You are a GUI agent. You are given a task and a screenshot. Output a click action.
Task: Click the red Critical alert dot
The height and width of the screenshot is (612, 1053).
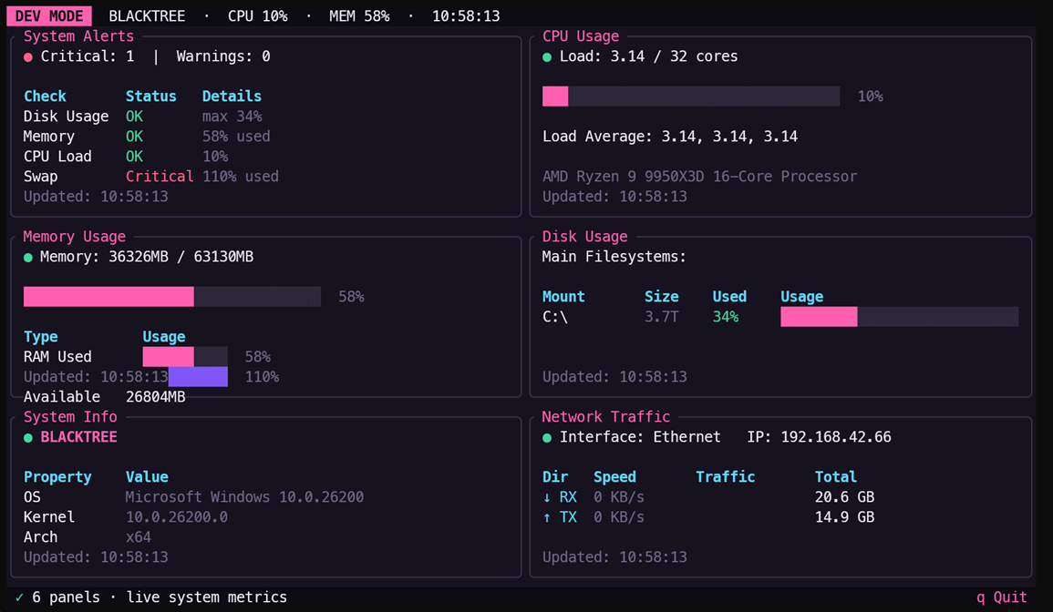tap(28, 57)
